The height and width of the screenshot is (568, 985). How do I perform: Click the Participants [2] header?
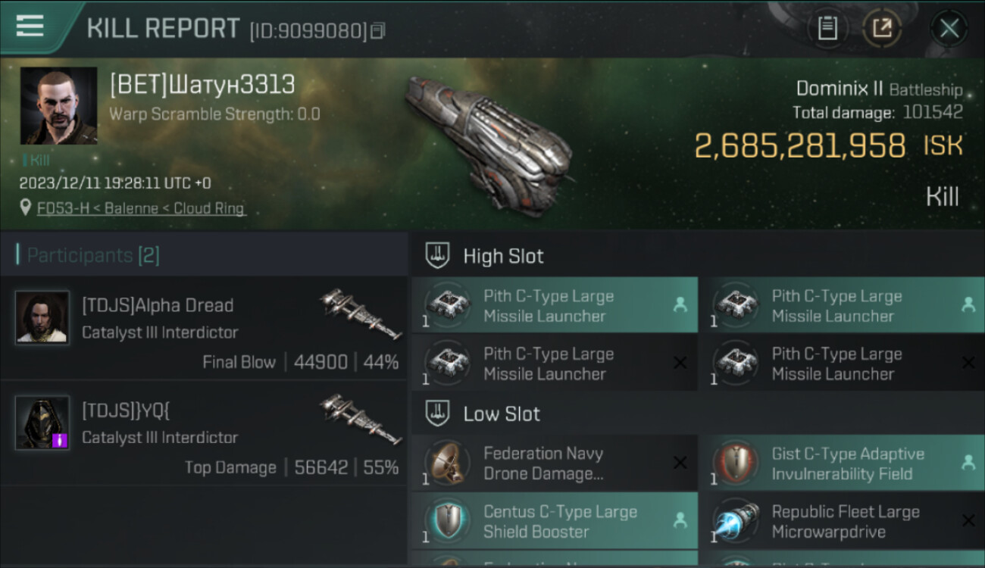[89, 255]
